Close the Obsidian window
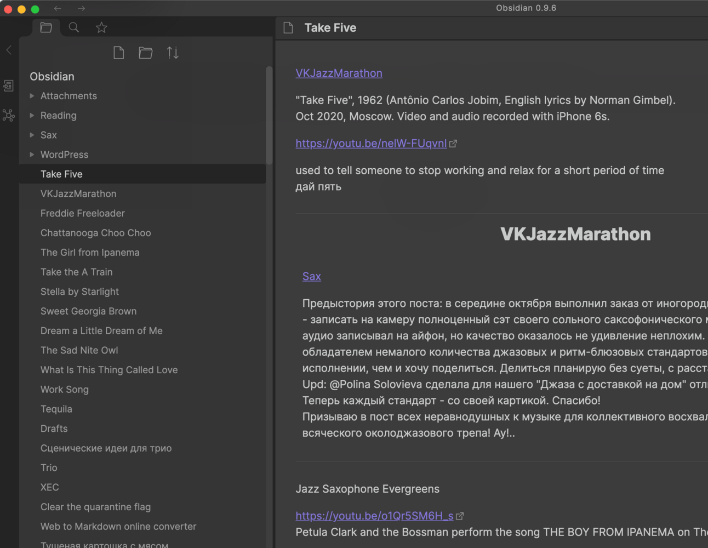 tap(8, 9)
